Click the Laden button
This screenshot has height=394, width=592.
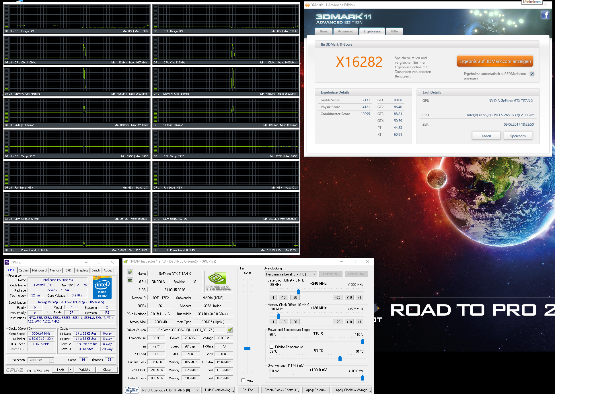coord(486,136)
